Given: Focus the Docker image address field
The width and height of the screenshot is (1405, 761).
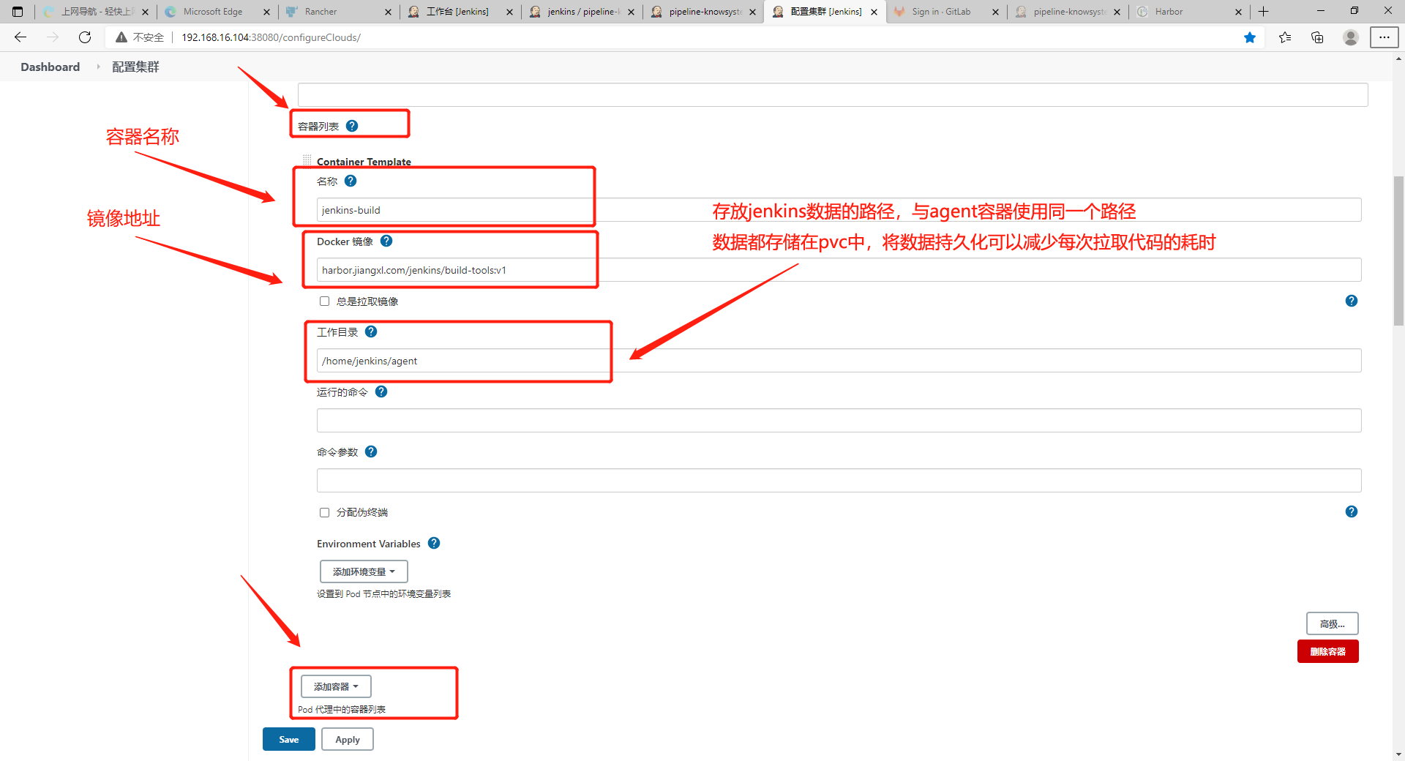Looking at the screenshot, I should 839,270.
